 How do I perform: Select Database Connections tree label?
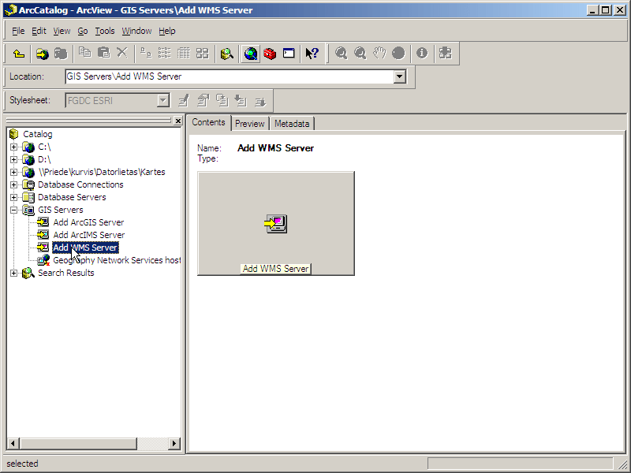tap(80, 184)
